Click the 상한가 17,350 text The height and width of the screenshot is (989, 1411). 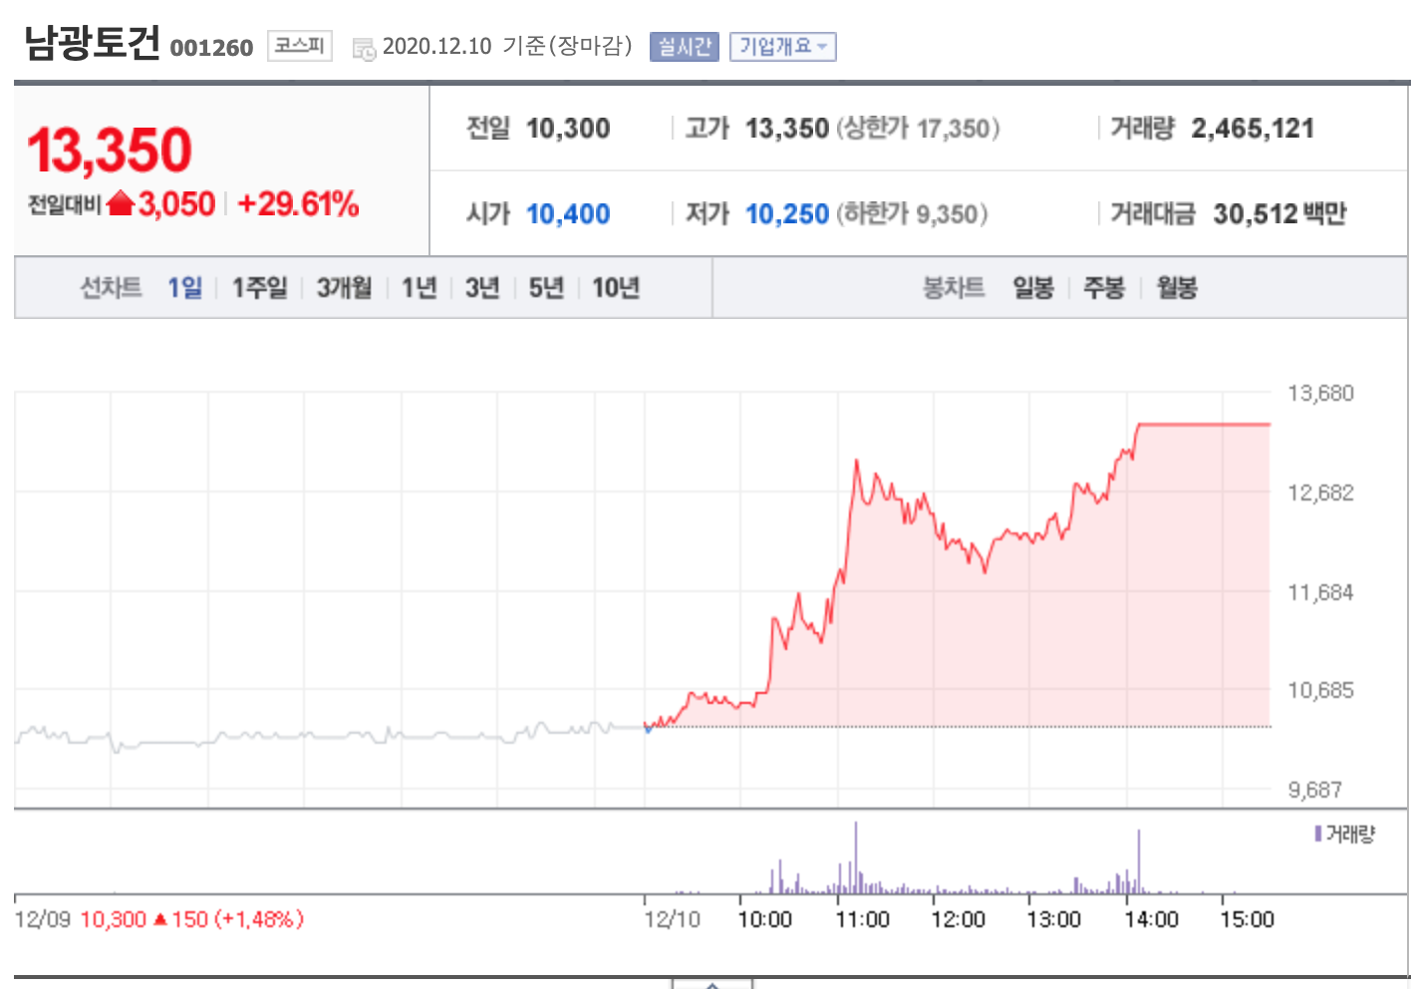tap(918, 129)
